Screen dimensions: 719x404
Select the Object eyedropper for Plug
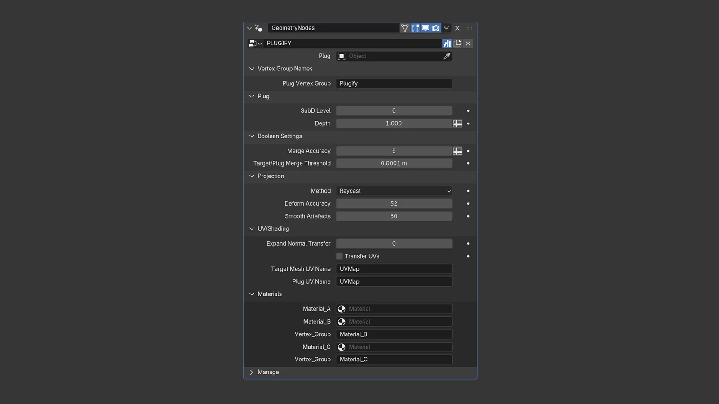tap(446, 56)
